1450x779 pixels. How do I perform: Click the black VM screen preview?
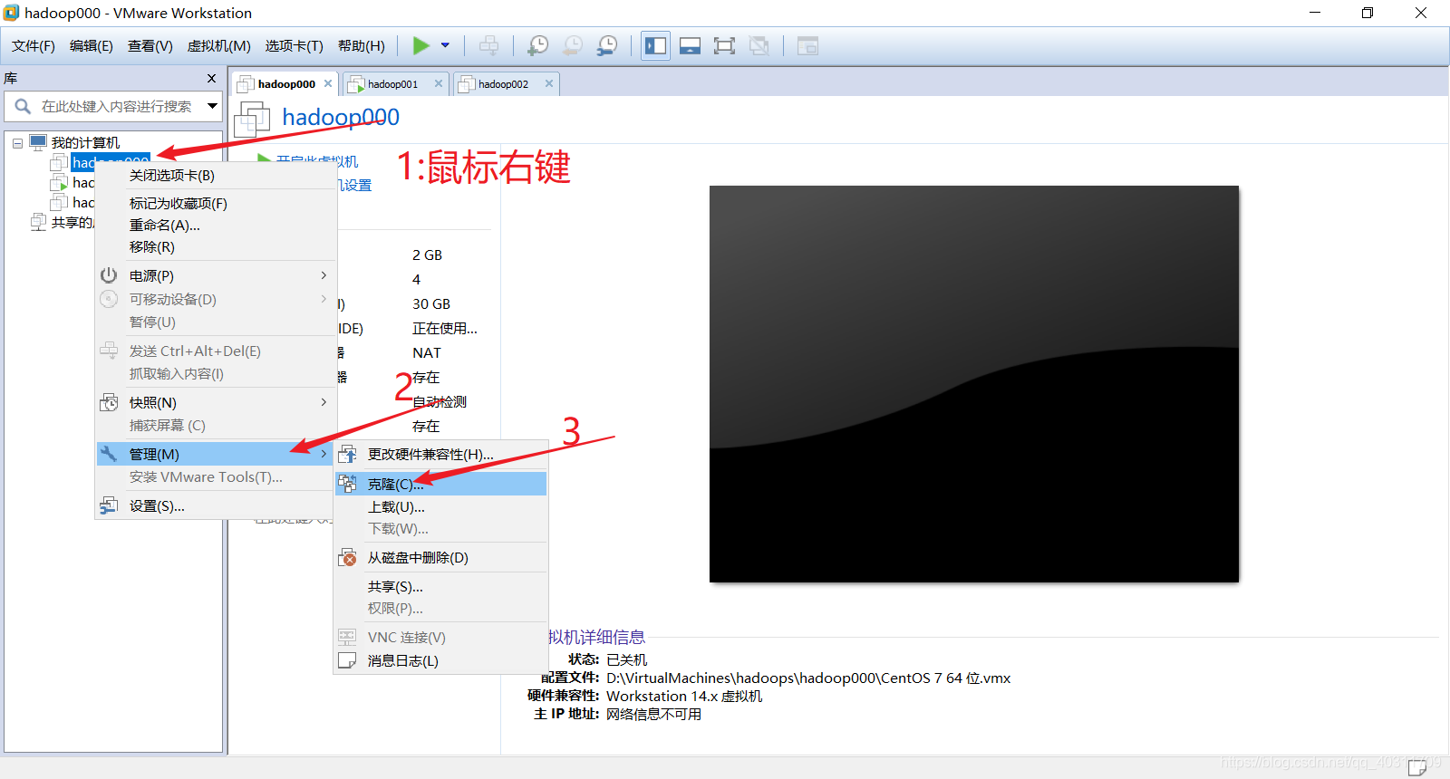click(x=974, y=384)
